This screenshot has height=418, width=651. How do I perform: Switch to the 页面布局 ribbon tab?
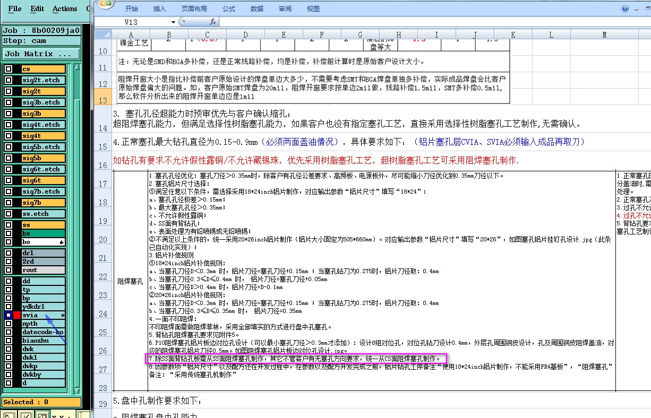(x=194, y=9)
